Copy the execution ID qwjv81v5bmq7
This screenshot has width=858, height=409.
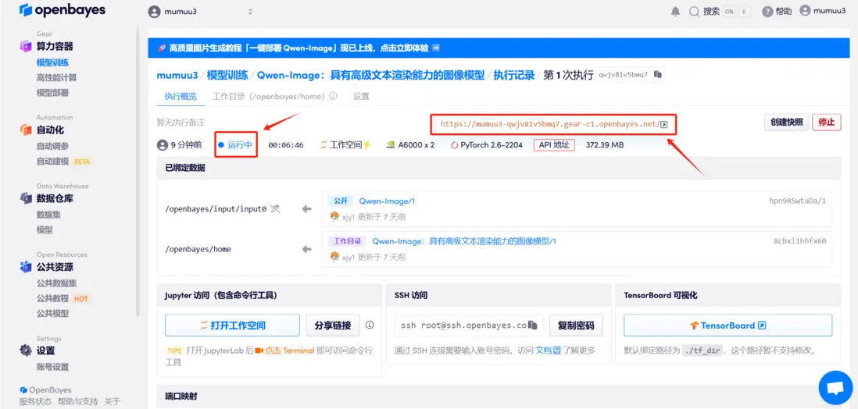point(658,75)
